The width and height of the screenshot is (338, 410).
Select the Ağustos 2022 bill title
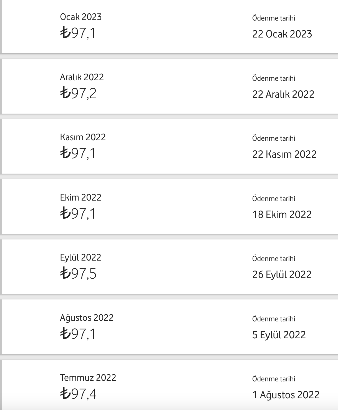pyautogui.click(x=87, y=318)
